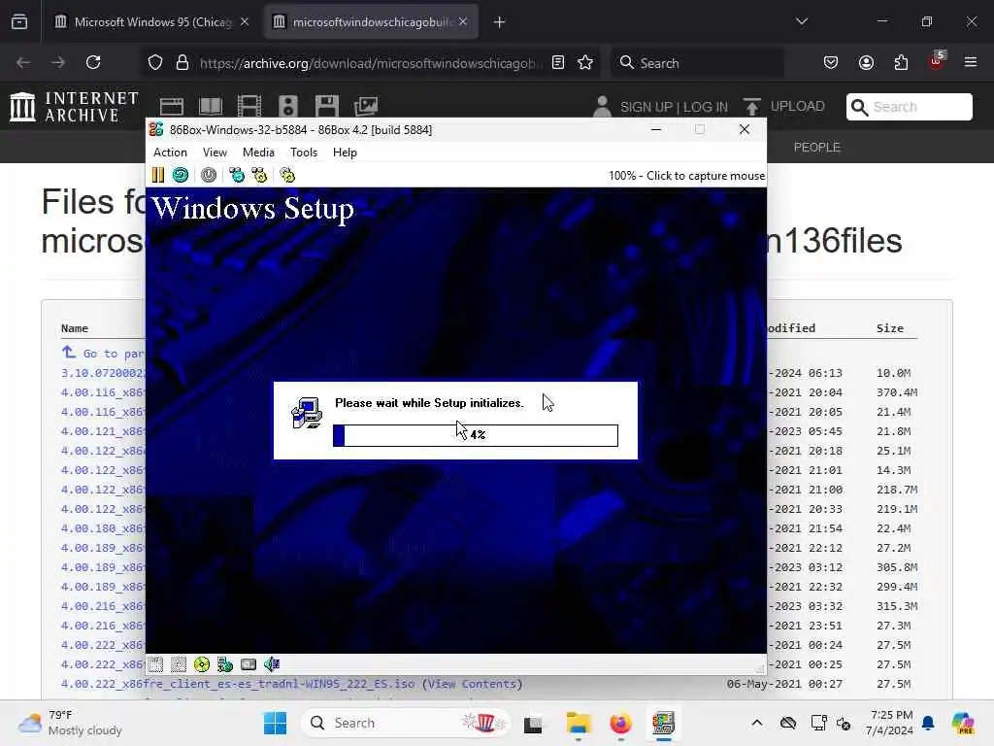Click the site security padlock icon

182,62
